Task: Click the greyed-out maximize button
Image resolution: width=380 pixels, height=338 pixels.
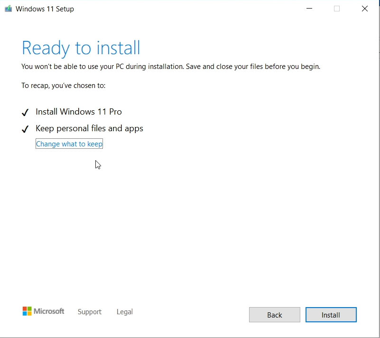Action: tap(337, 9)
